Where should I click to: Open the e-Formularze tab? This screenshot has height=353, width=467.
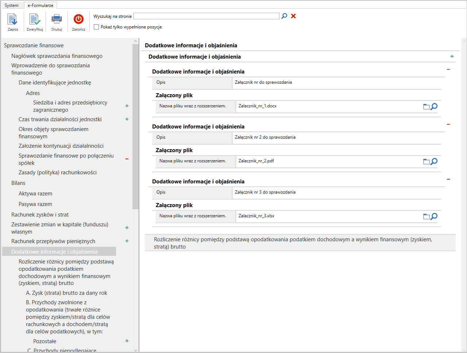(x=40, y=5)
